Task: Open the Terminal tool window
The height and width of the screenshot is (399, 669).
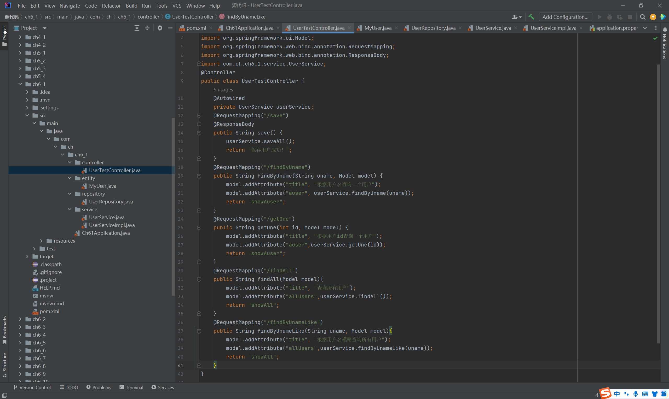Action: click(131, 387)
